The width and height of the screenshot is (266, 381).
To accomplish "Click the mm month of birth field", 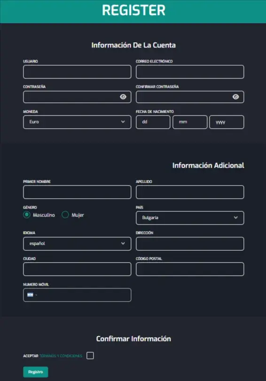I will click(190, 122).
